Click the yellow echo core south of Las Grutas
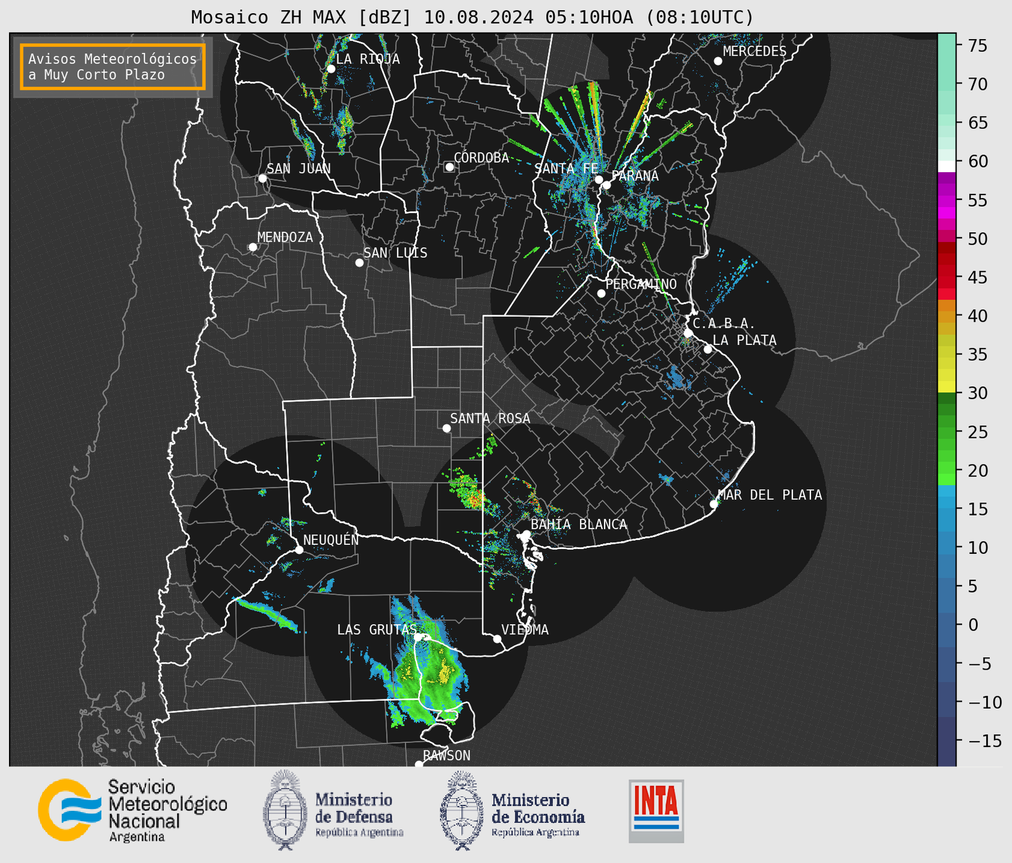Image resolution: width=1012 pixels, height=863 pixels. pos(445,672)
